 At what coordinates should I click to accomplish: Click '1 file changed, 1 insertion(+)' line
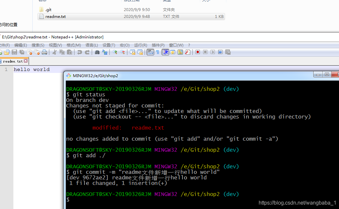[x=118, y=183]
